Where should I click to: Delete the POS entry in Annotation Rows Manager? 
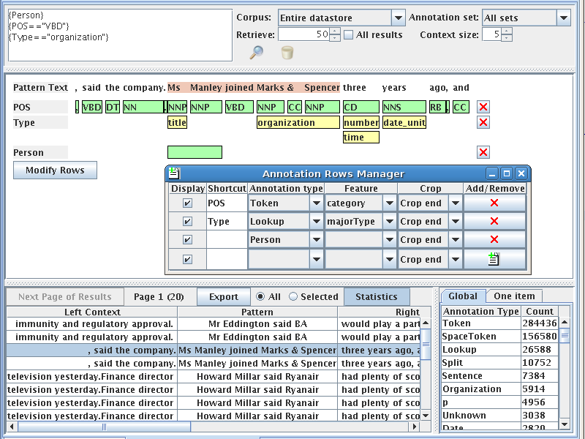tap(494, 203)
